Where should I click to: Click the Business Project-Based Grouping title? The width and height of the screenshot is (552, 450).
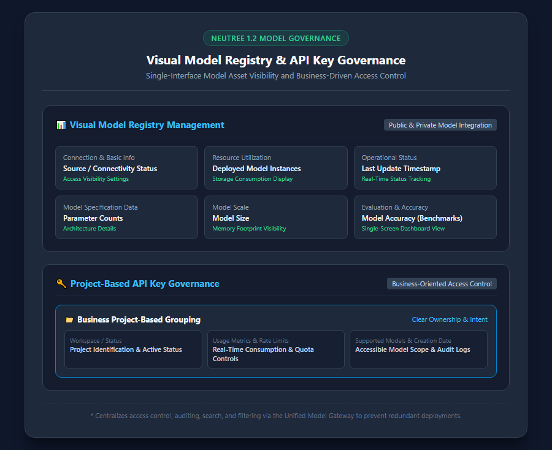click(139, 320)
